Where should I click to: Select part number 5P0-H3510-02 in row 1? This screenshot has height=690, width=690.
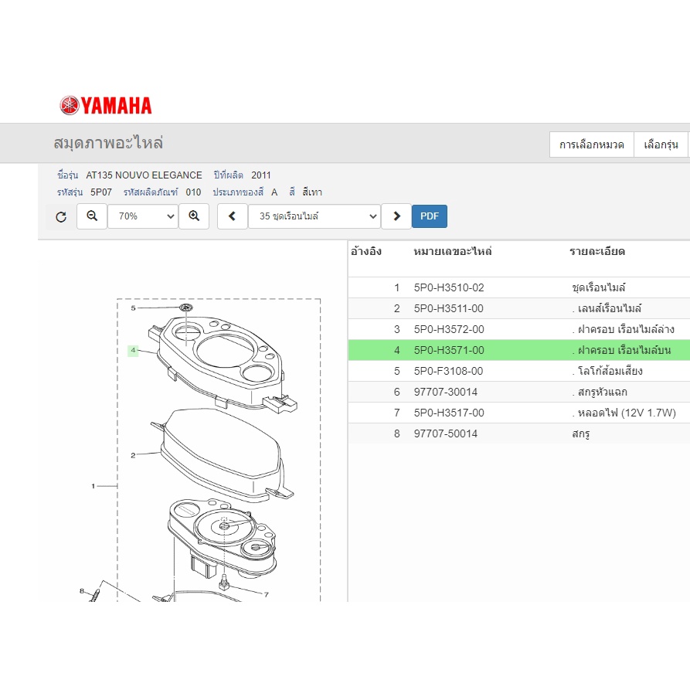(x=449, y=287)
